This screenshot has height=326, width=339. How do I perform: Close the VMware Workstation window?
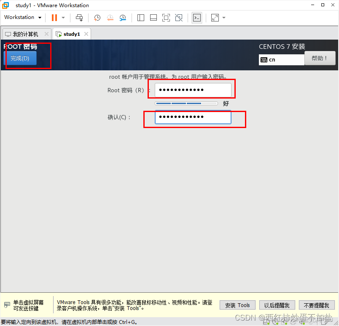click(x=333, y=5)
